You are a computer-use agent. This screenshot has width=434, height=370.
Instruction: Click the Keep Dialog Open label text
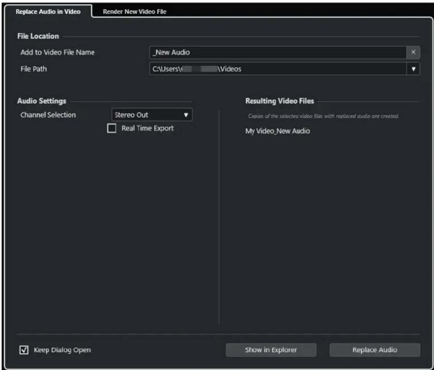coord(62,350)
